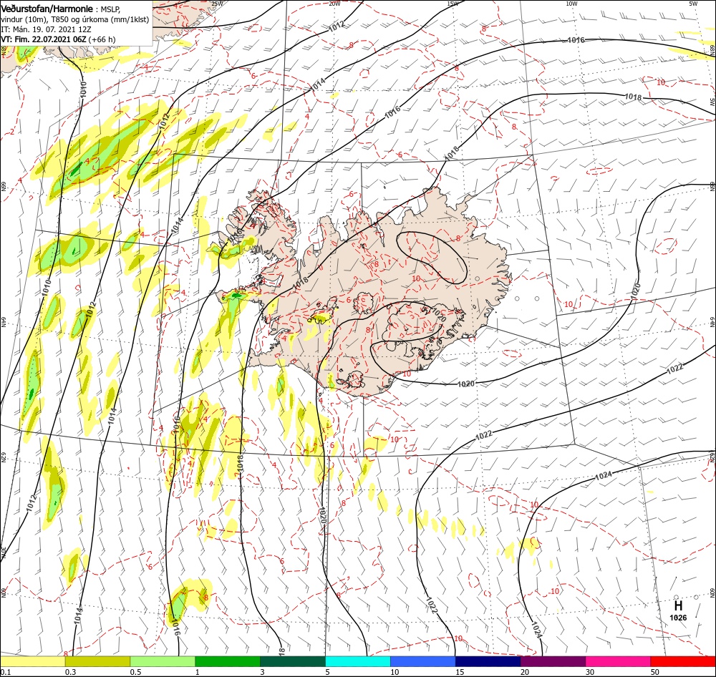Screen dimensions: 716x677
Task: Click the light green 0.5–1 mm legend swatch
Action: tap(163, 661)
